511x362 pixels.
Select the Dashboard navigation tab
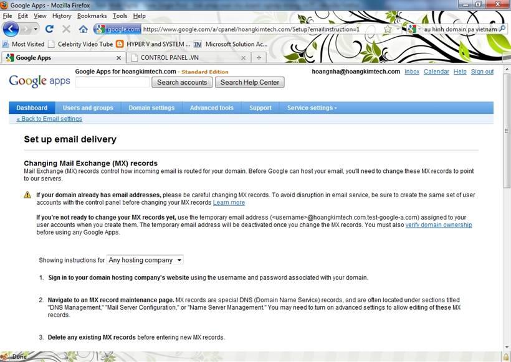point(32,108)
